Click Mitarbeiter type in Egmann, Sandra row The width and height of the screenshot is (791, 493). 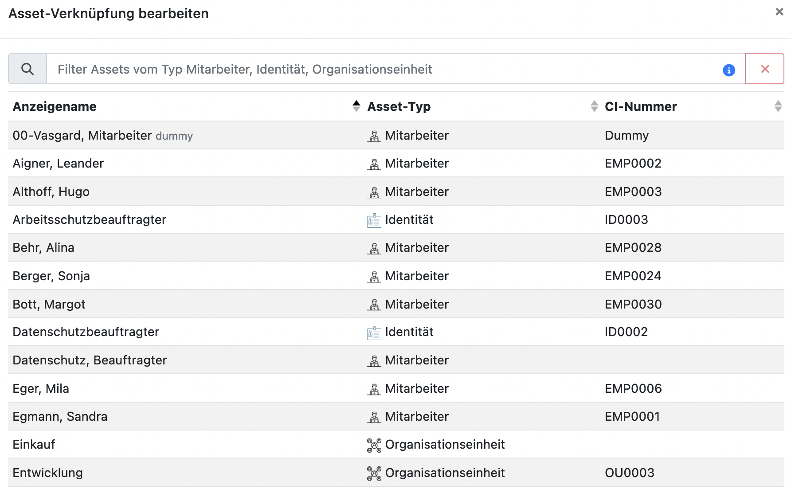tap(417, 416)
